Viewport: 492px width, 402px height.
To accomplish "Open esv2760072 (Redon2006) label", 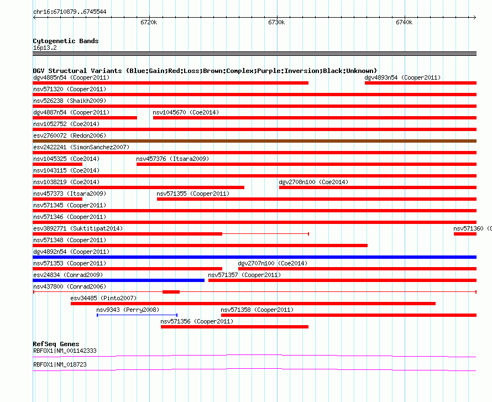I will [x=70, y=135].
